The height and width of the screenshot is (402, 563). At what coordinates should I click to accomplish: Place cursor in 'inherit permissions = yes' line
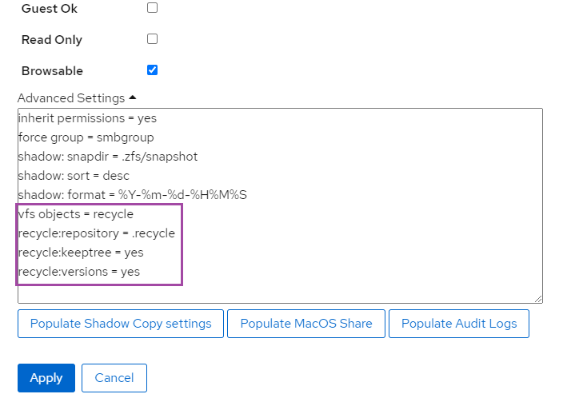[87, 118]
